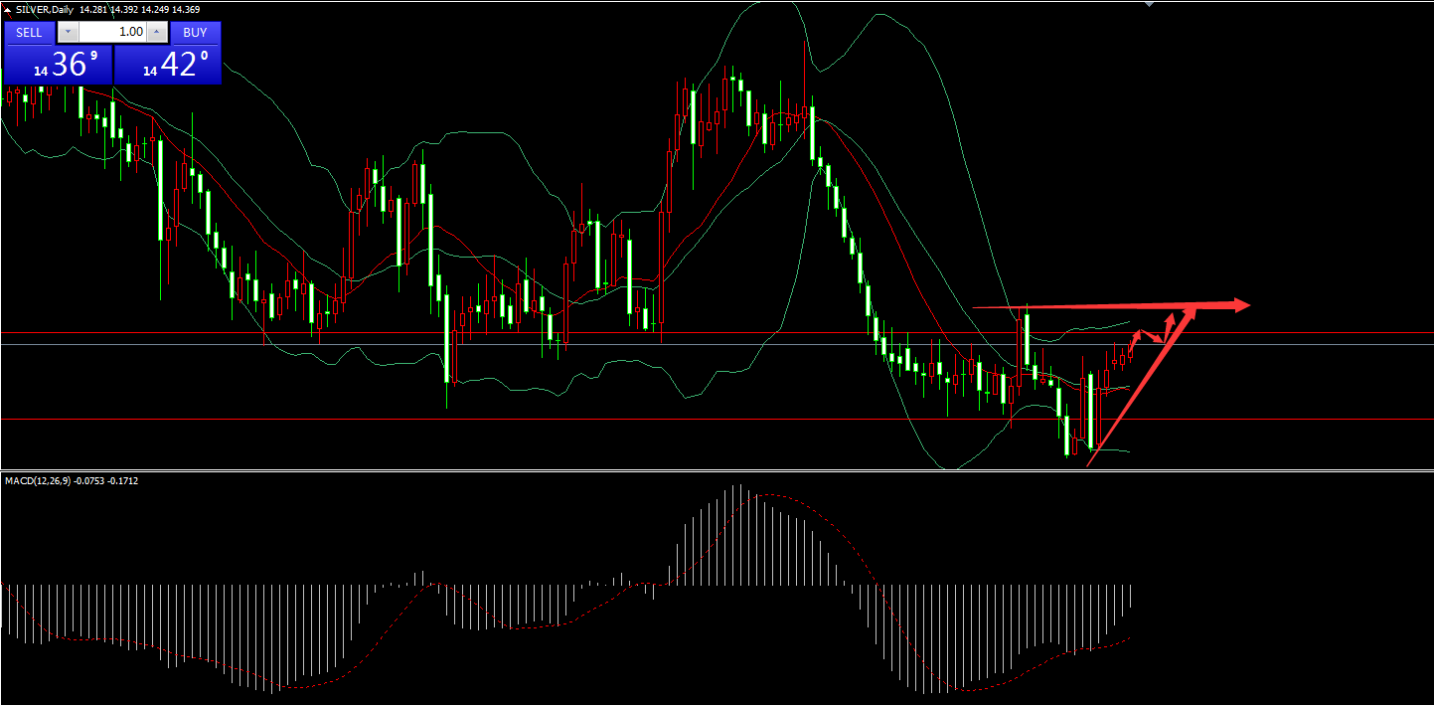The image size is (1434, 706).
Task: Click the divider between chart and MACD window
Action: click(716, 470)
